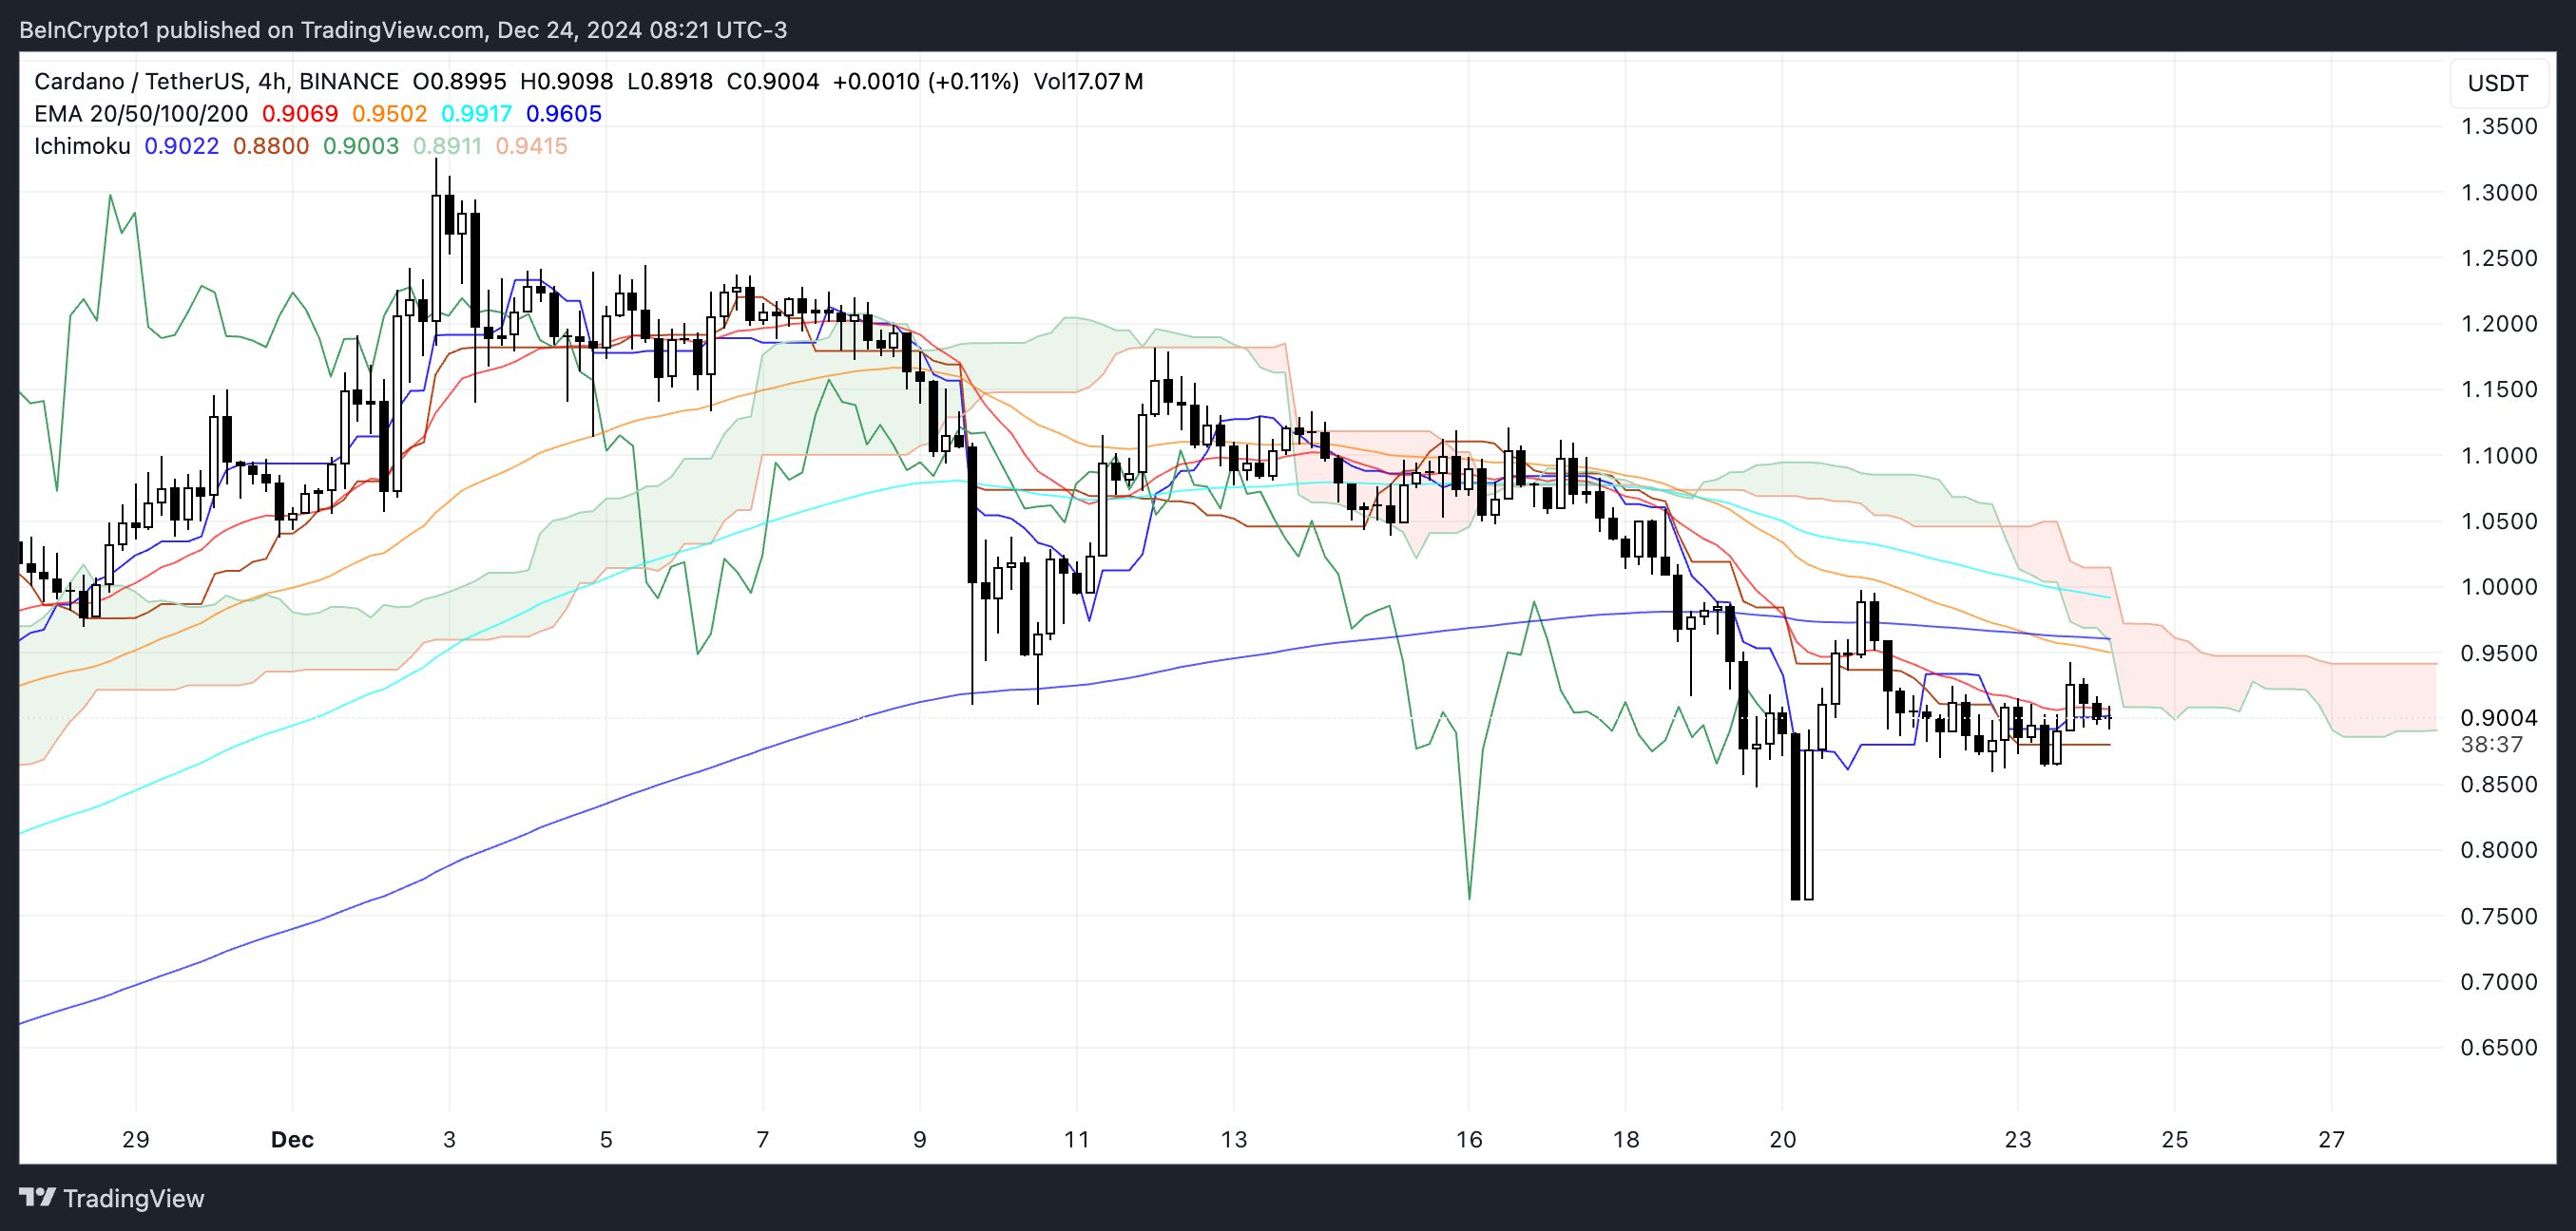Click the 1.3000 price axis label
This screenshot has width=2576, height=1231.
pyautogui.click(x=2498, y=192)
